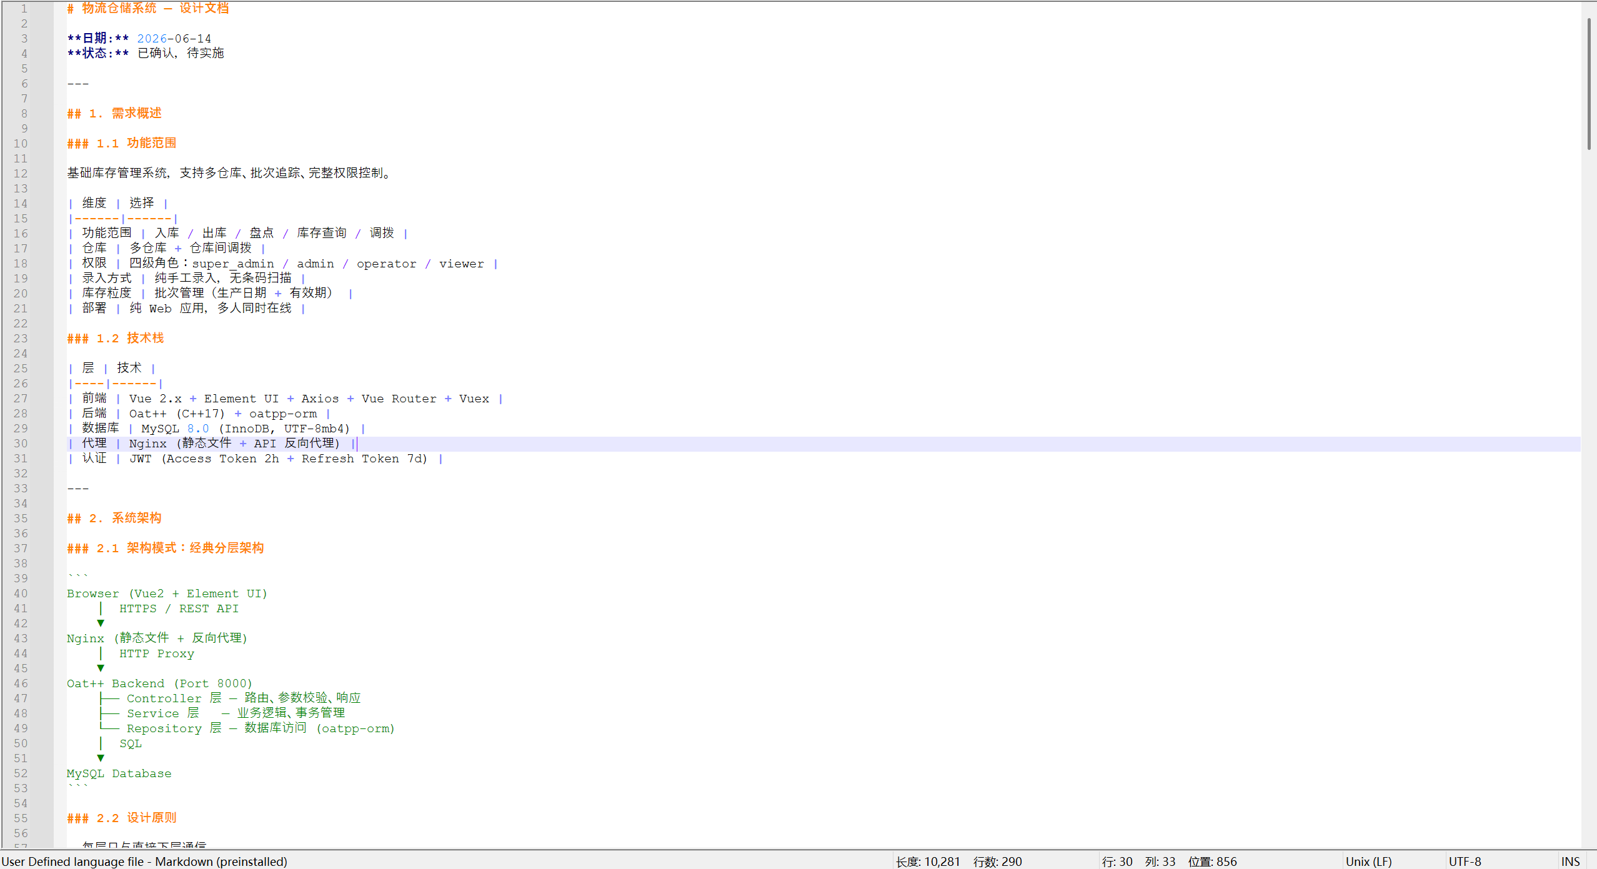The height and width of the screenshot is (869, 1597).
Task: Click the heading '# 物流仓储系统 — 设计文档'
Action: 148,8
